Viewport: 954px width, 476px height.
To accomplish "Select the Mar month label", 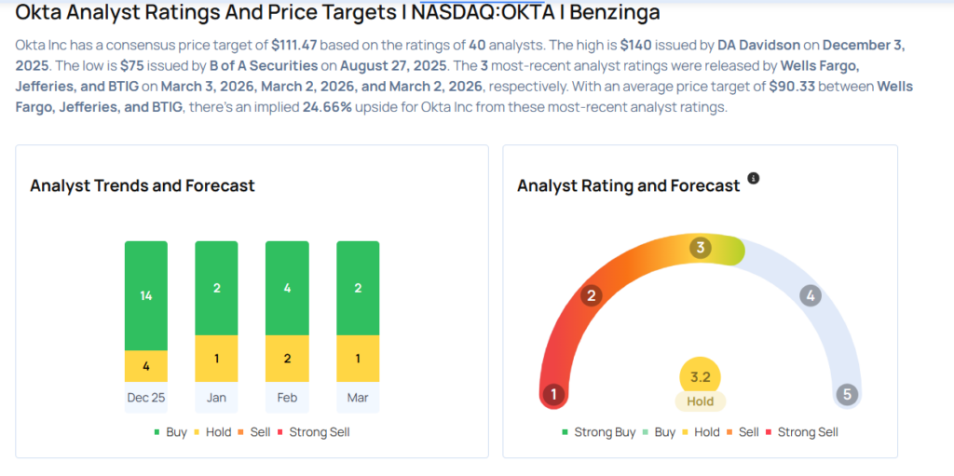I will (358, 397).
